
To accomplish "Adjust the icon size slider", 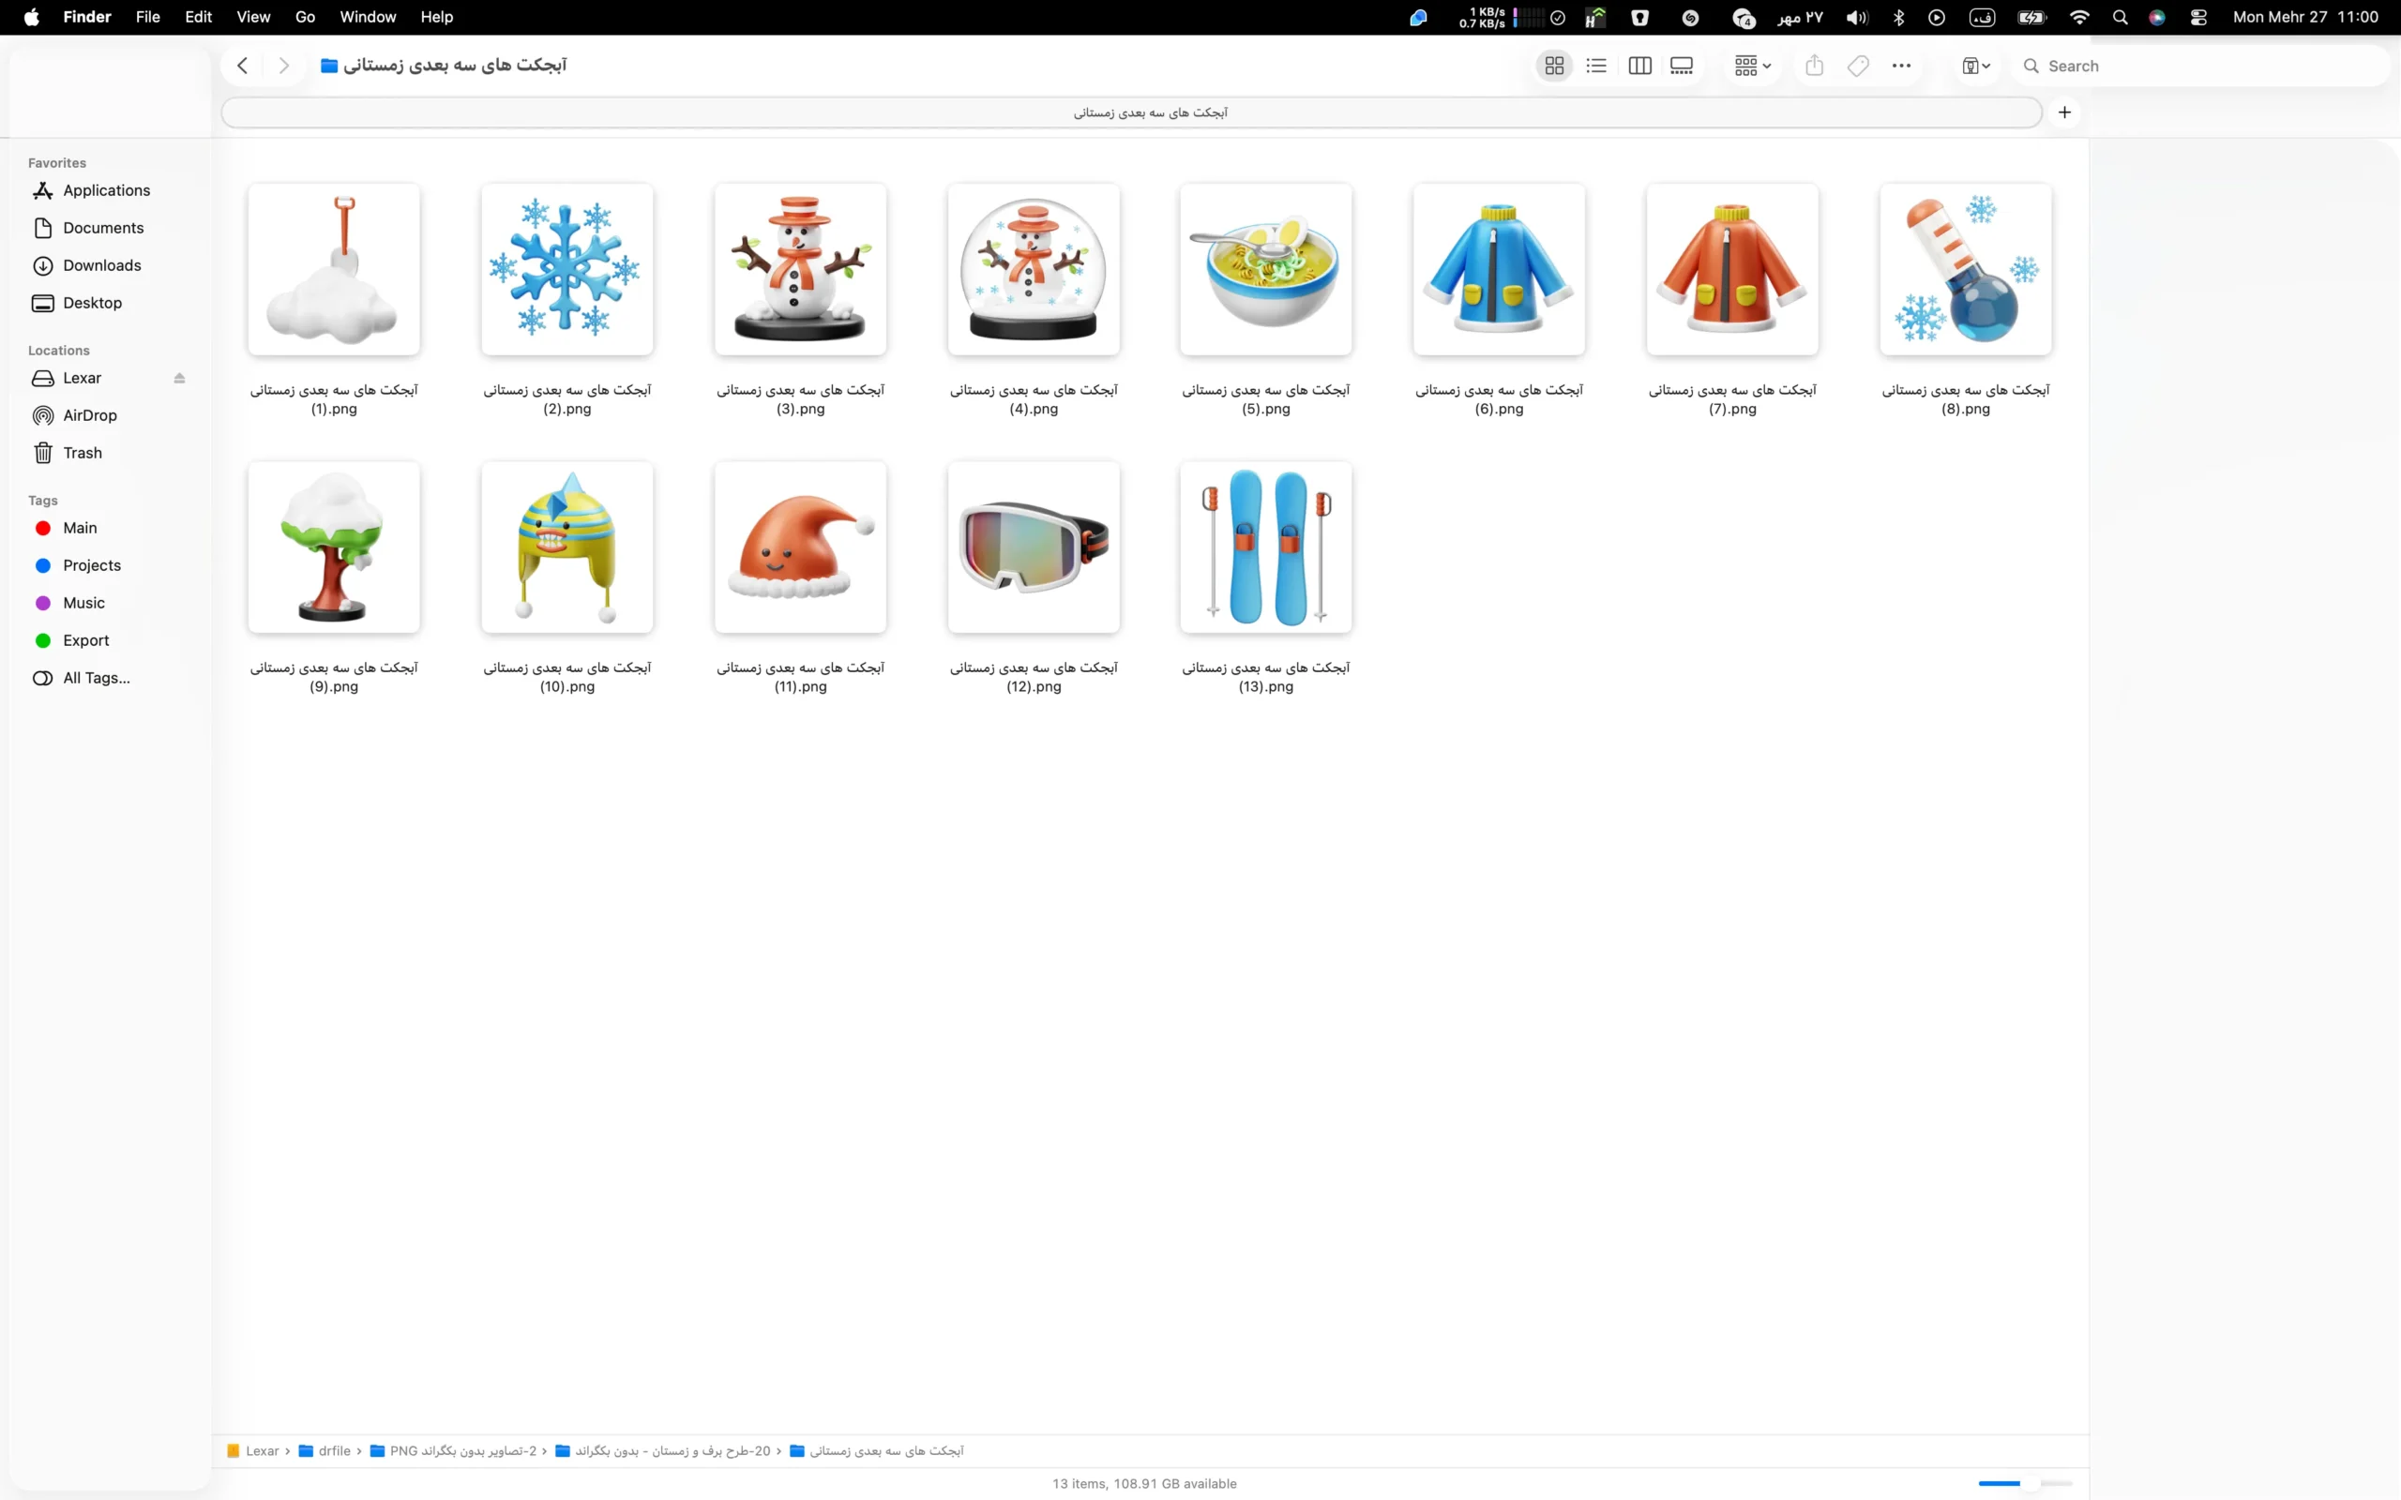I will tap(2025, 1483).
